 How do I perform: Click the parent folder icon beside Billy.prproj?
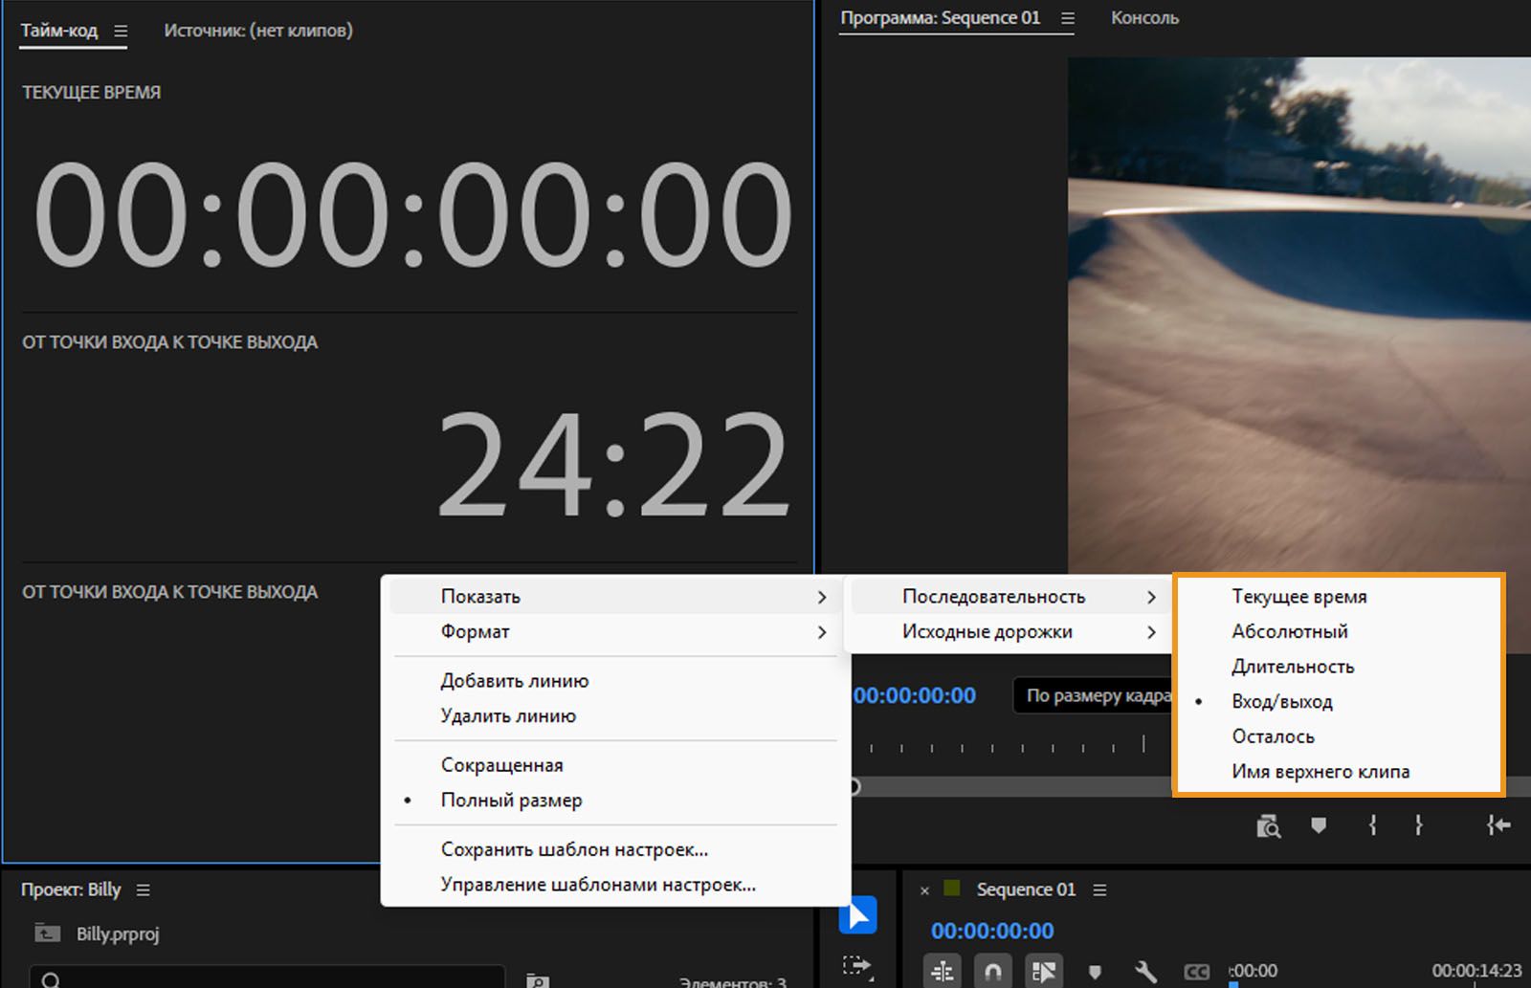[x=47, y=933]
